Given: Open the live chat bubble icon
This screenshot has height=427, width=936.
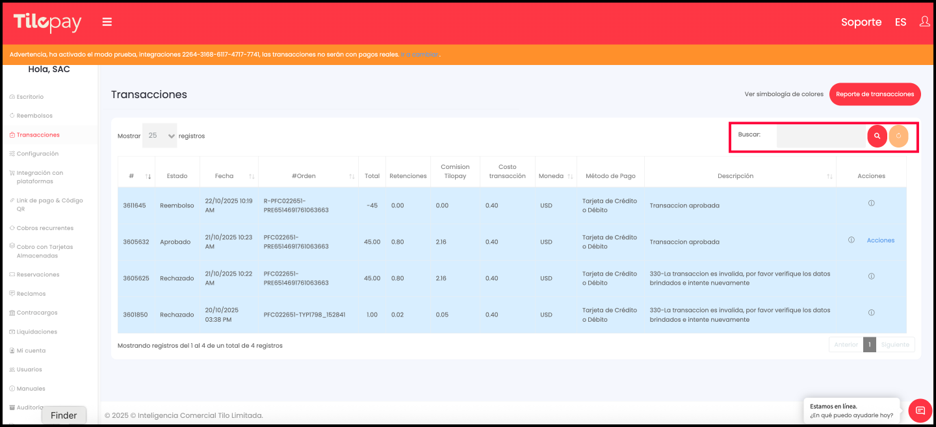Looking at the screenshot, I should click(x=920, y=410).
